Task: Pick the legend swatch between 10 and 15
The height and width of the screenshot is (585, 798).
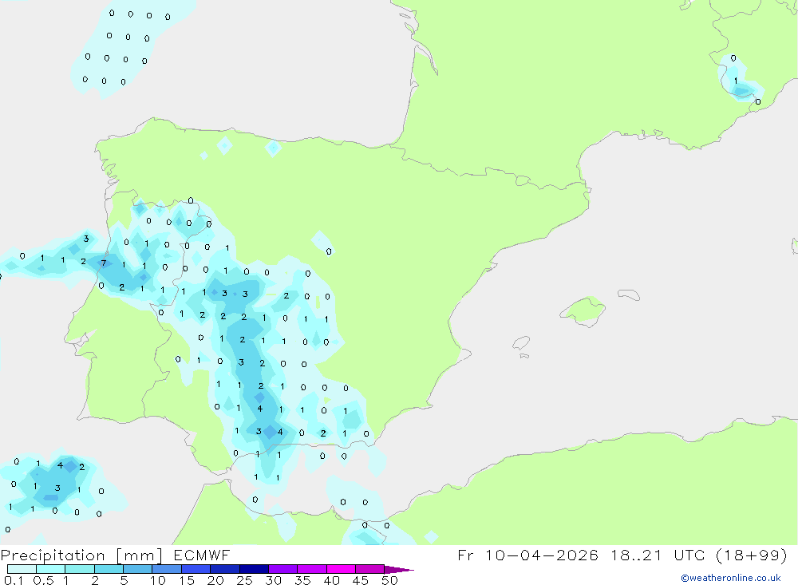Action: point(167,569)
